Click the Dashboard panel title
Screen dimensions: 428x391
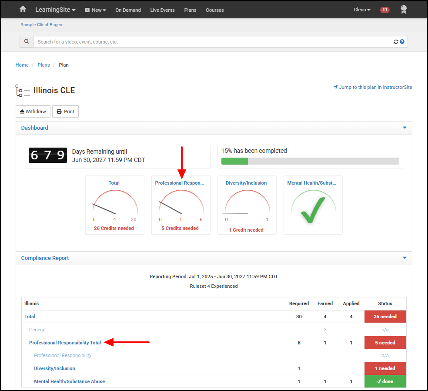35,128
